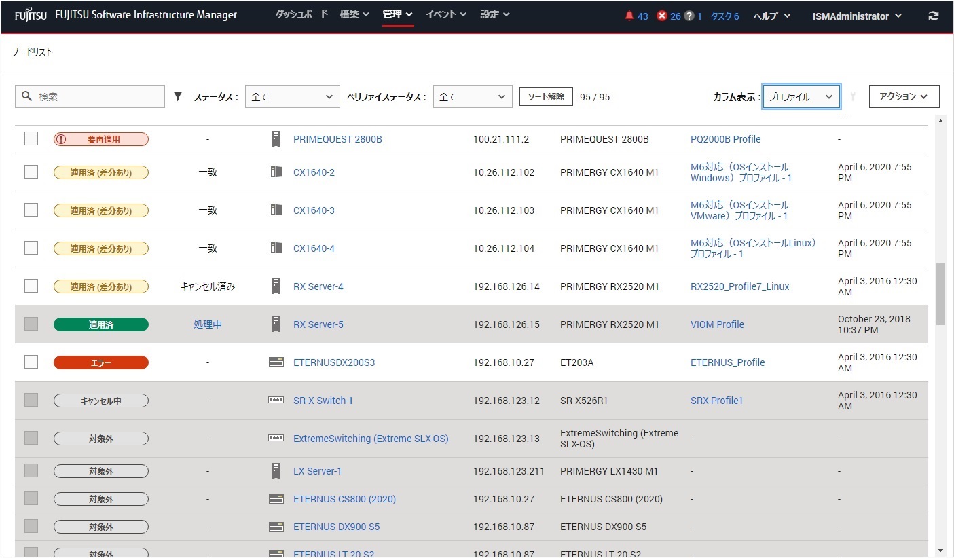Image resolution: width=954 pixels, height=558 pixels.
Task: Click disabled checkbox for LX Server-1
Action: click(31, 470)
